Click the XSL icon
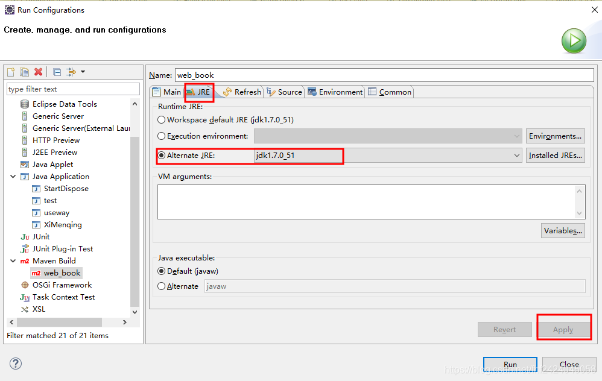Image resolution: width=602 pixels, height=381 pixels. coord(25,309)
